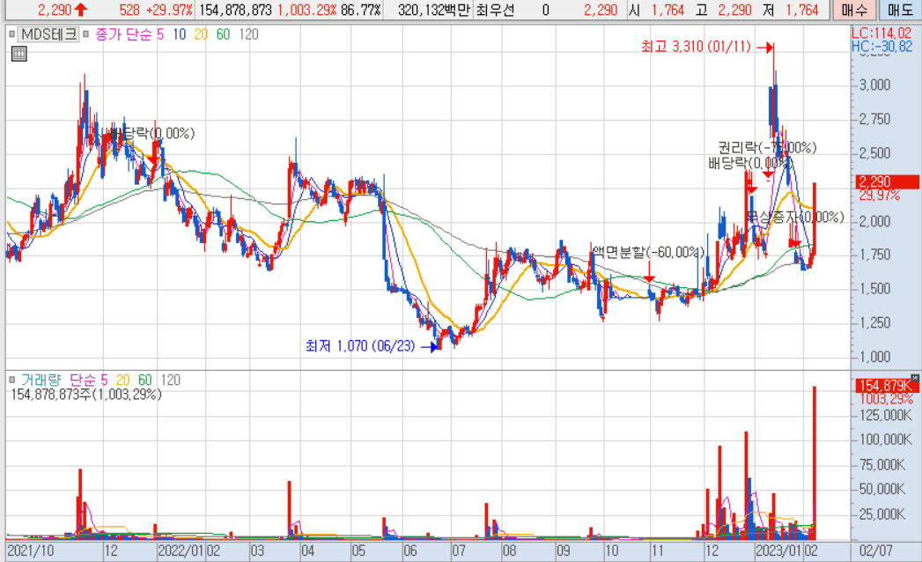Click the 시 1,764 opening price
The image size is (922, 562).
[x=656, y=10]
